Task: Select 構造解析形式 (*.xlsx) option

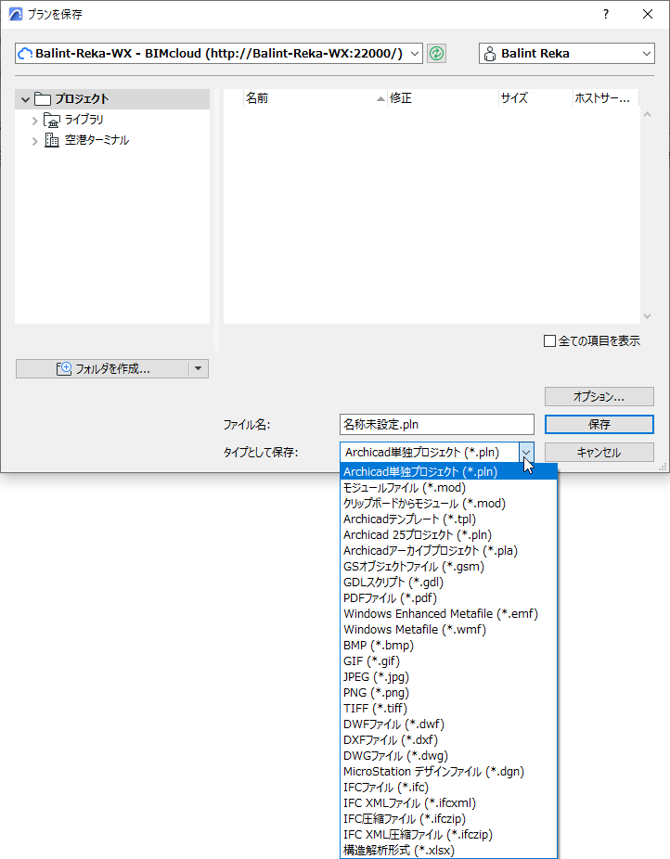Action: pyautogui.click(x=448, y=851)
